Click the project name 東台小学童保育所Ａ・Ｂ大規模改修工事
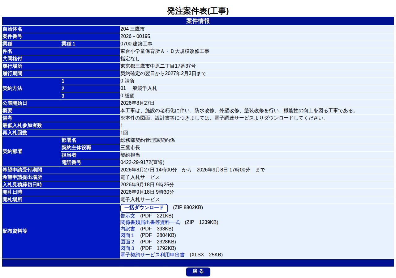 (165, 51)
